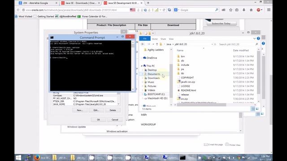Switch to Java SE - Downloads browser tab
This screenshot has height=161, width=287.
81,3
